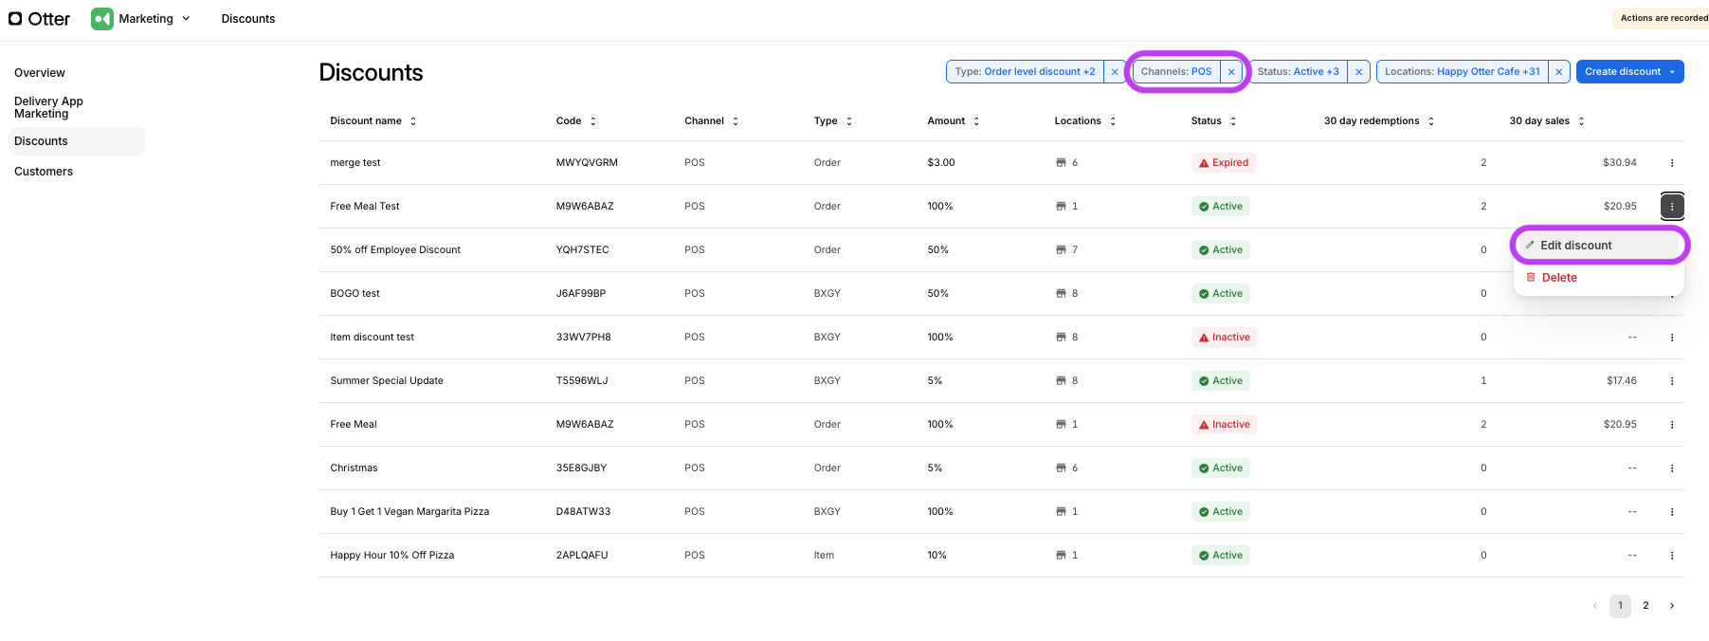Open row actions for merge test discount
The width and height of the screenshot is (1709, 641).
click(1671, 163)
